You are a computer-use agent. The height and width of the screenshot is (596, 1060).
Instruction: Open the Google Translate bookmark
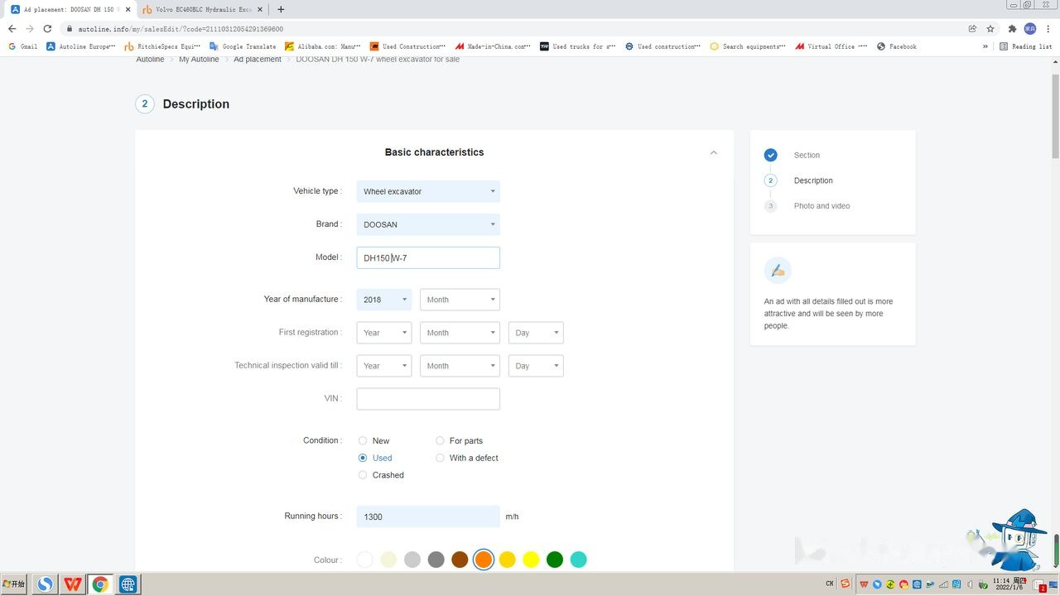pos(243,46)
